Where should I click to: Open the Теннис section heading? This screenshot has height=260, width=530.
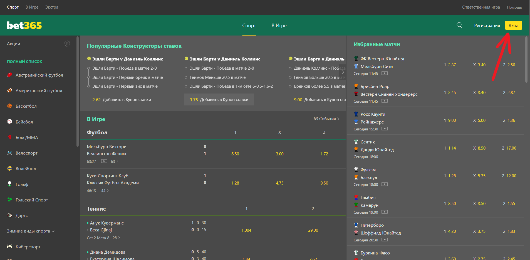(x=96, y=209)
